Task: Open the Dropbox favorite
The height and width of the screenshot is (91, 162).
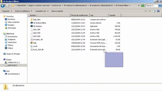Action: (11, 25)
